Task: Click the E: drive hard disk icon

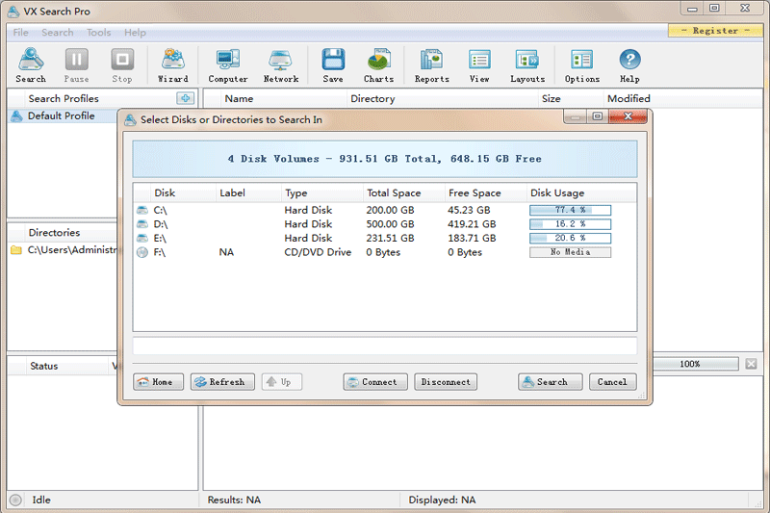Action: (x=142, y=238)
